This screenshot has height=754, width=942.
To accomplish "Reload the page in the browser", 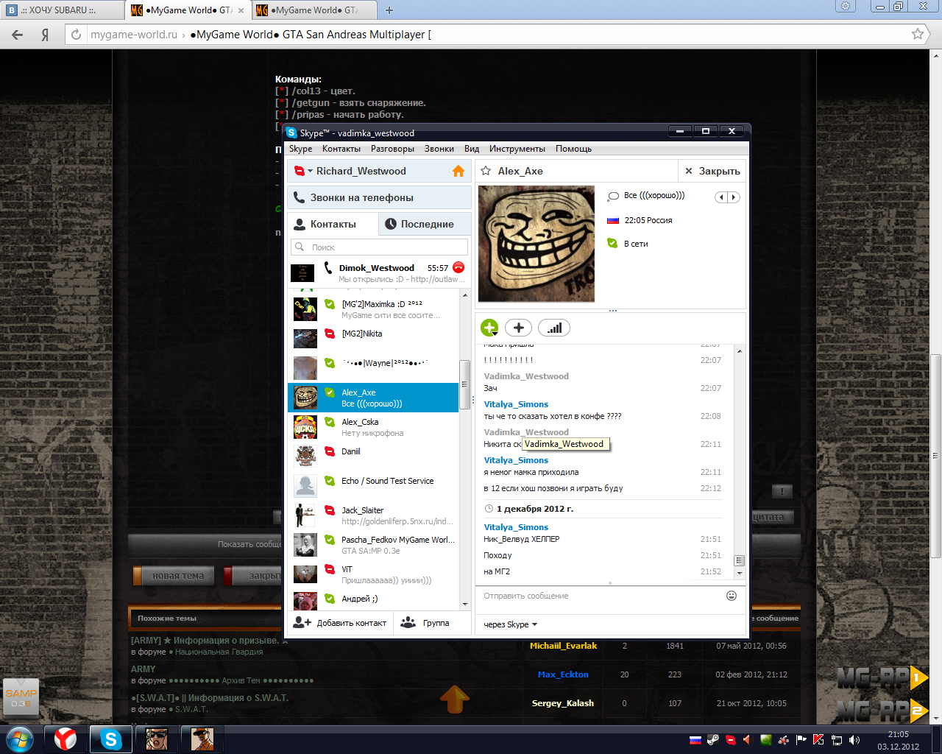I will 76,35.
